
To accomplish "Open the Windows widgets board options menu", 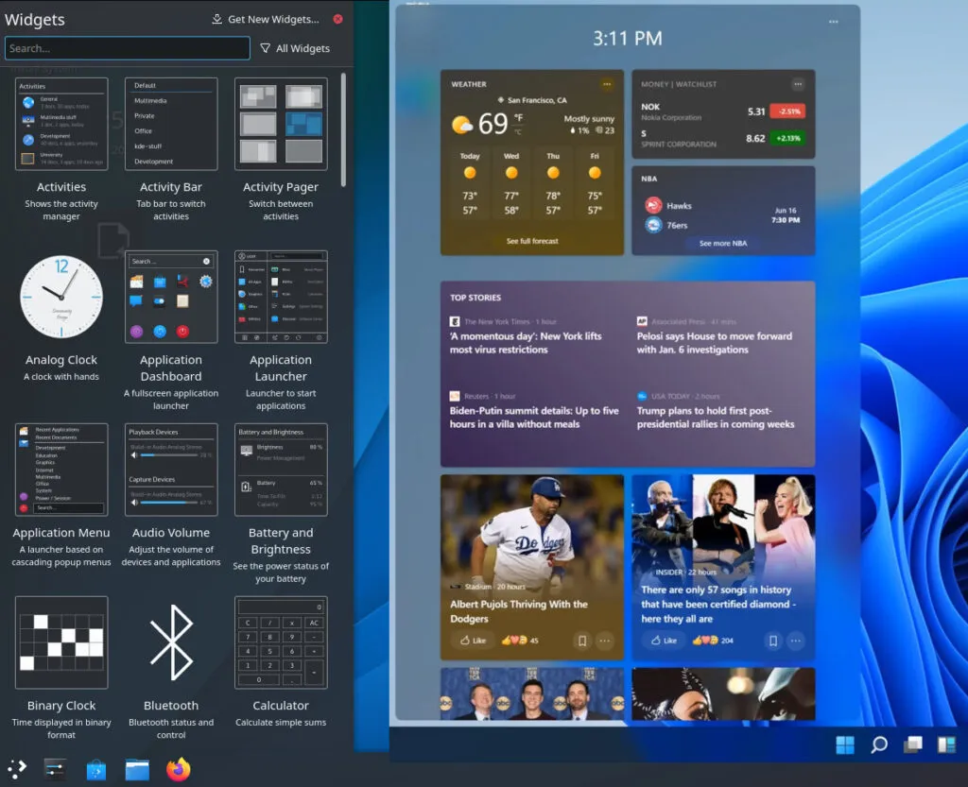I will click(834, 22).
